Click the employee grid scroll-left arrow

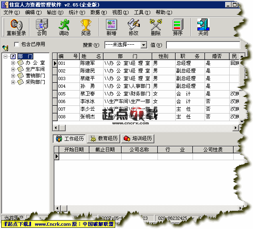click(x=56, y=128)
